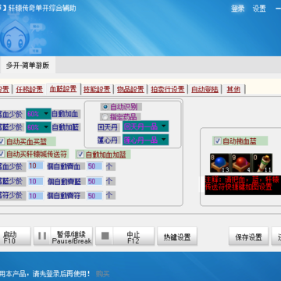The width and height of the screenshot is (281, 281).
Task: Click the red annotation note box
Action: [243, 185]
